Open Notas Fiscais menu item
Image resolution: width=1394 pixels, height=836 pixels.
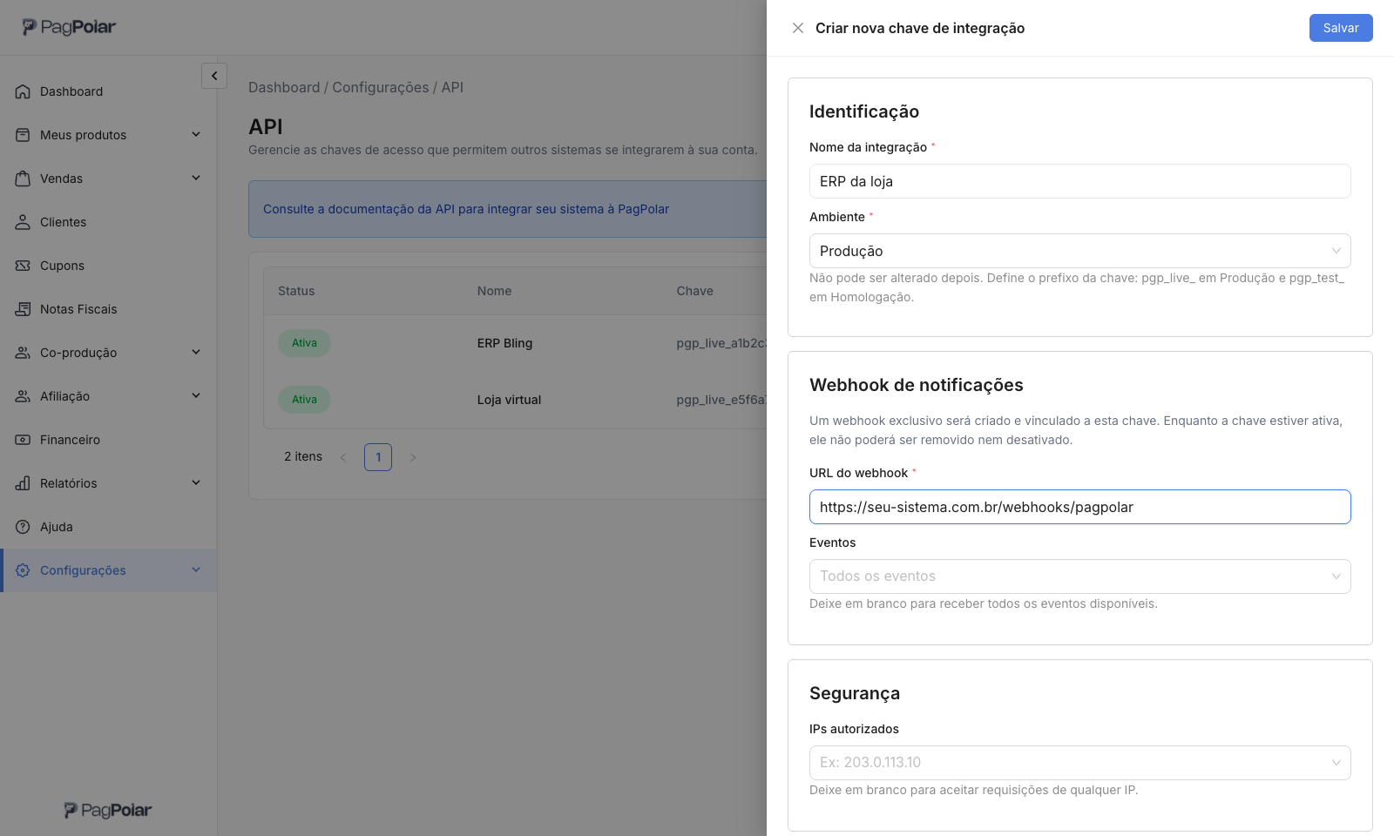click(108, 309)
